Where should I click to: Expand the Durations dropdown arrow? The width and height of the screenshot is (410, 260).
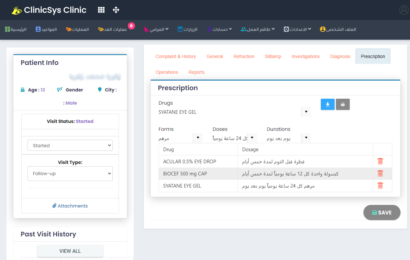[x=306, y=138]
